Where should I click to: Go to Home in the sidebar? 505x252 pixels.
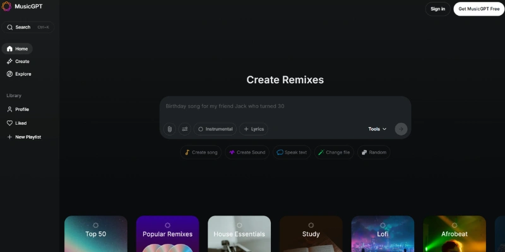pos(17,49)
